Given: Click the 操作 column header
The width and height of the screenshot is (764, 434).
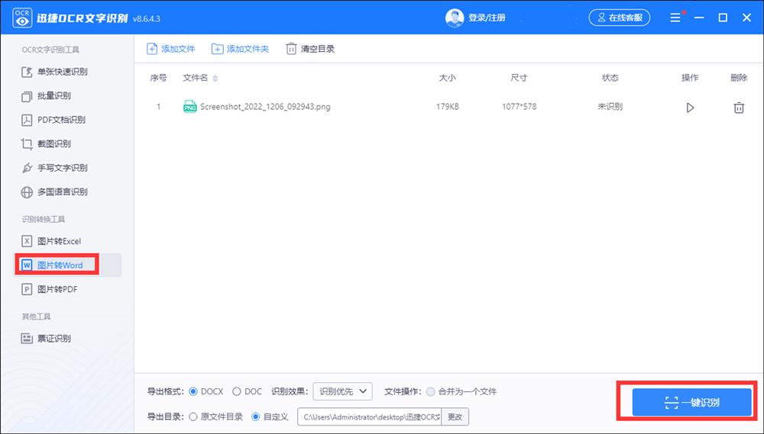Looking at the screenshot, I should [690, 78].
